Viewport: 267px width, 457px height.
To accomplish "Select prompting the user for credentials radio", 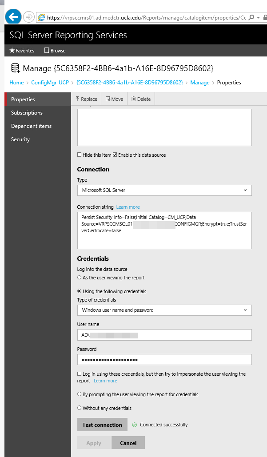I will click(x=79, y=394).
